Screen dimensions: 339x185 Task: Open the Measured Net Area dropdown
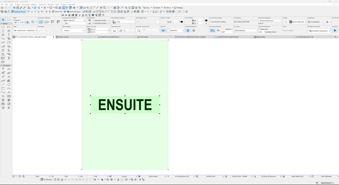[x=270, y=21]
